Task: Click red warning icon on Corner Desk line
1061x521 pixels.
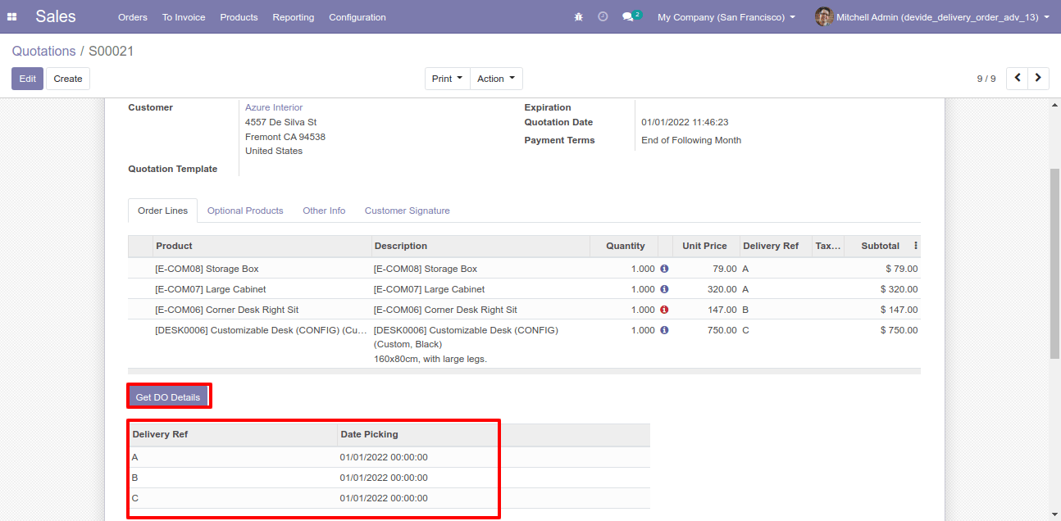Action: click(664, 310)
